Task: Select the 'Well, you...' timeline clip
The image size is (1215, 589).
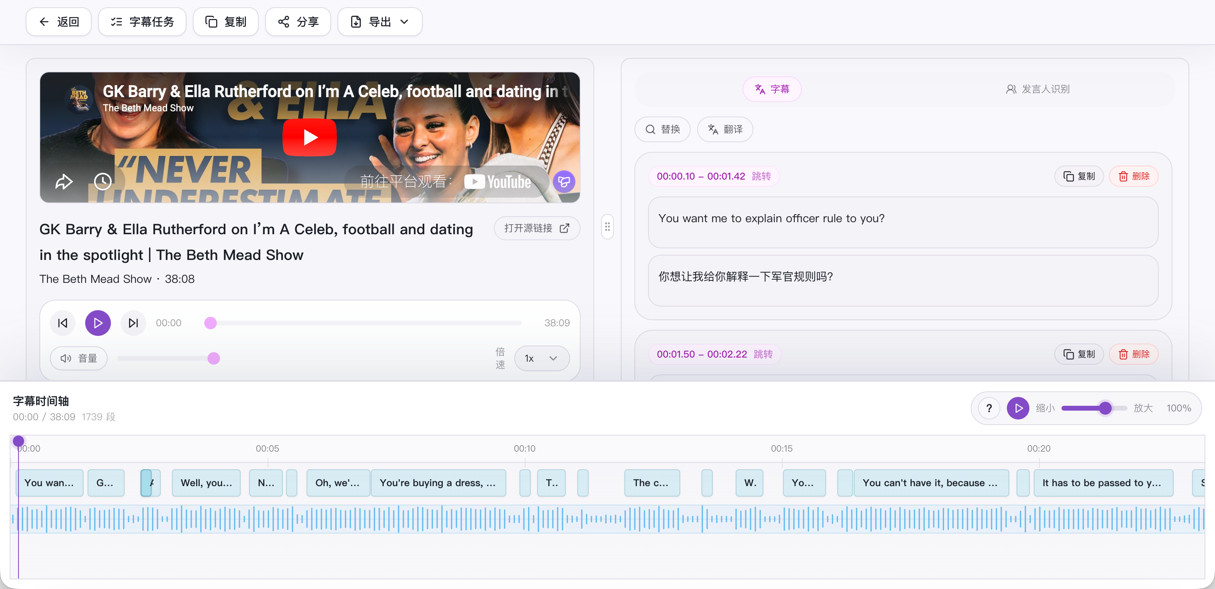Action: (x=206, y=483)
